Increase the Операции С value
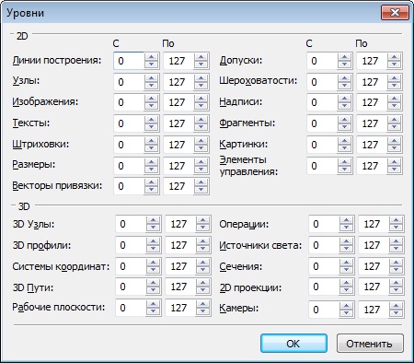414x363 pixels. pyautogui.click(x=346, y=220)
